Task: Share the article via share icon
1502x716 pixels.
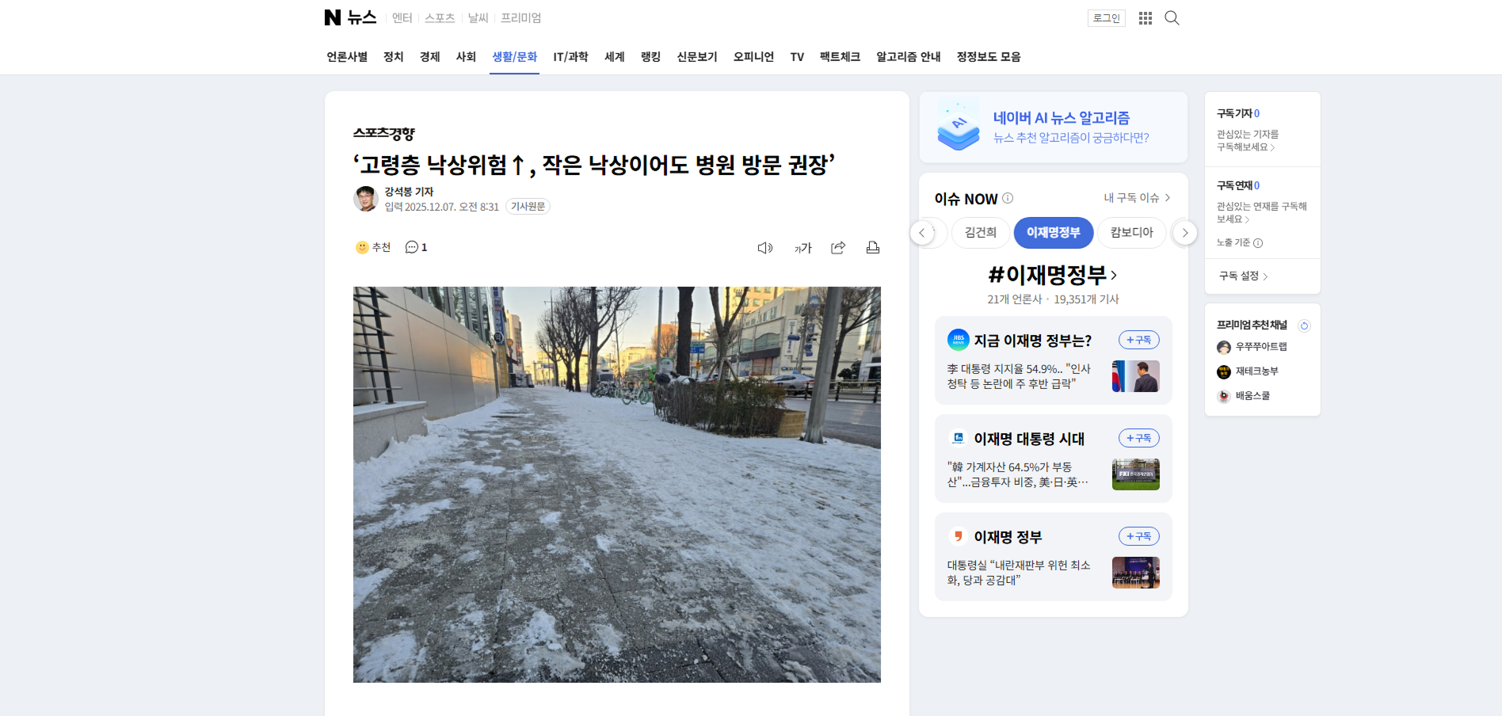Action: point(838,248)
